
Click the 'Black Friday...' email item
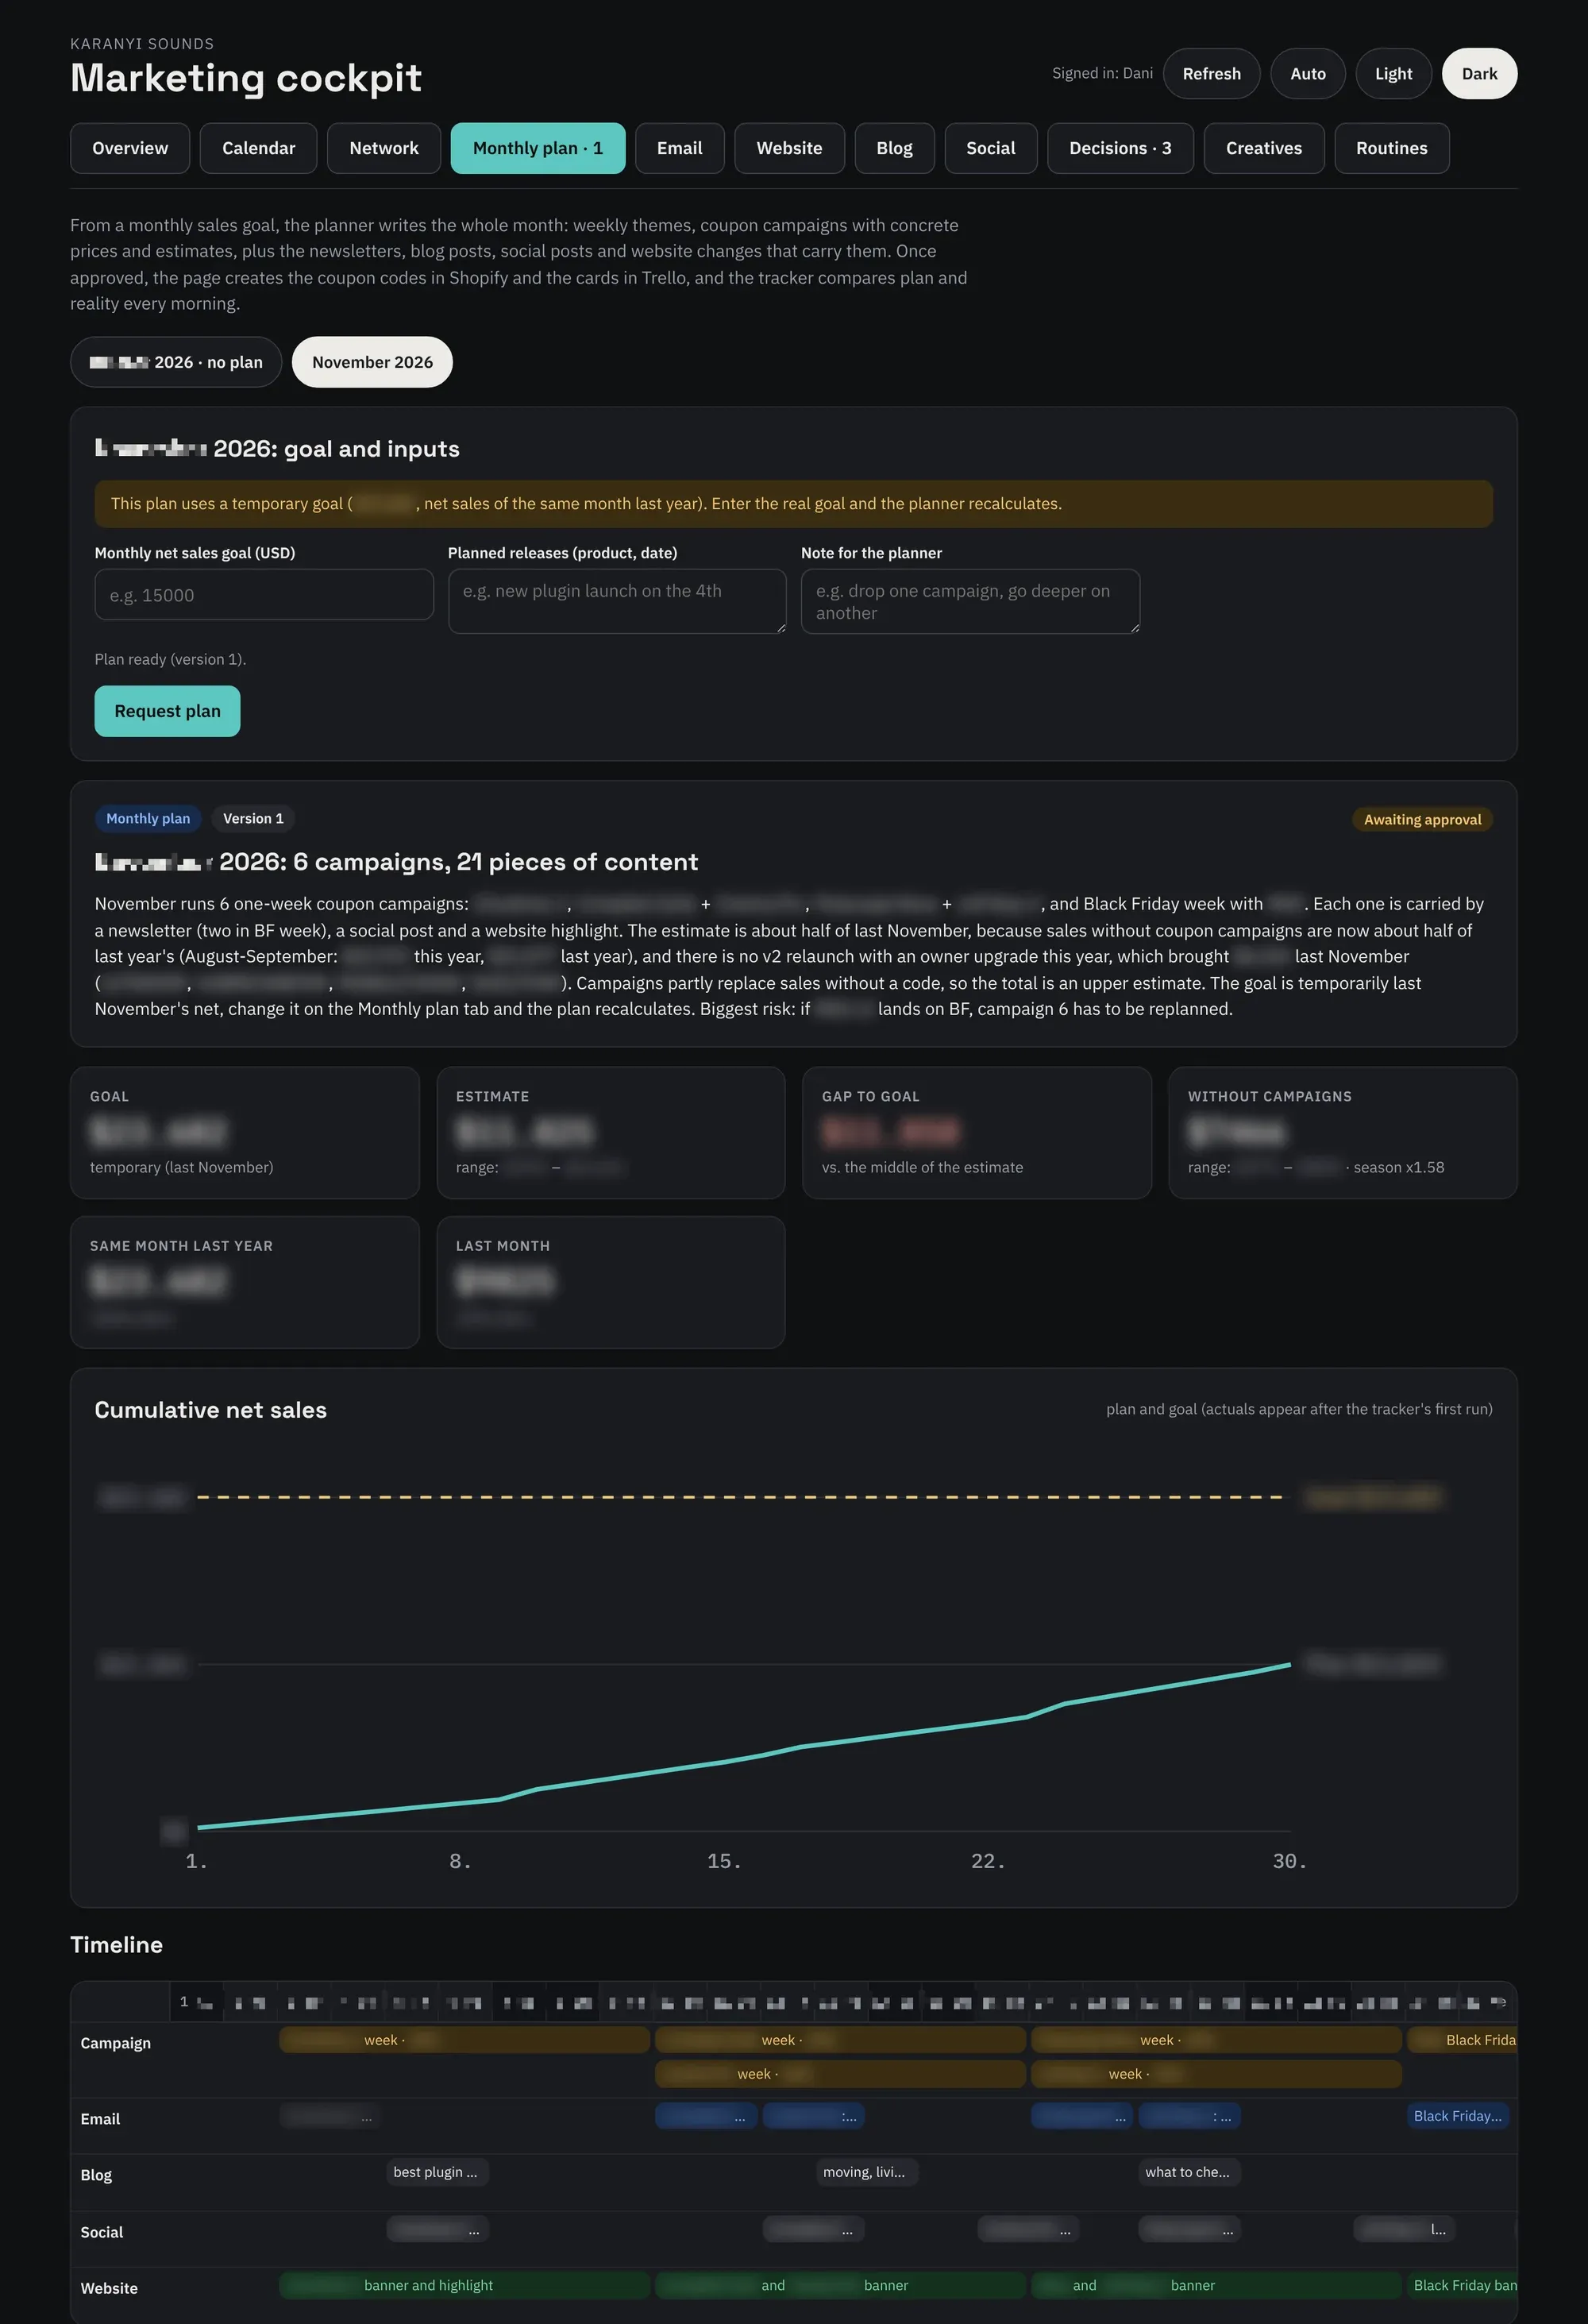click(x=1457, y=2116)
